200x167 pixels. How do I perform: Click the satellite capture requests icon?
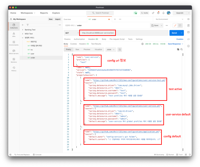(x=153, y=13)
